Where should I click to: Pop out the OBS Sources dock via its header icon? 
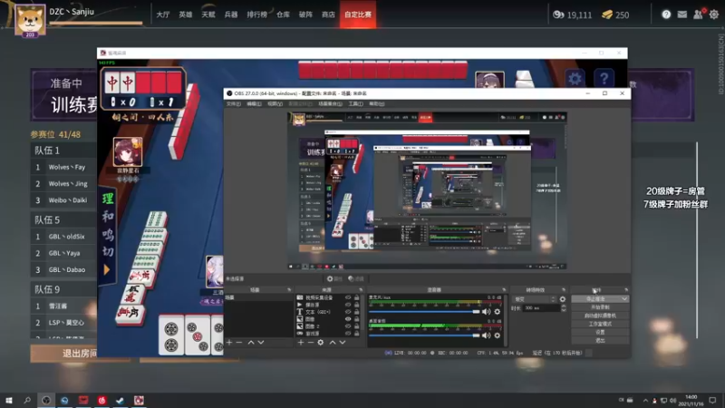[x=361, y=290]
